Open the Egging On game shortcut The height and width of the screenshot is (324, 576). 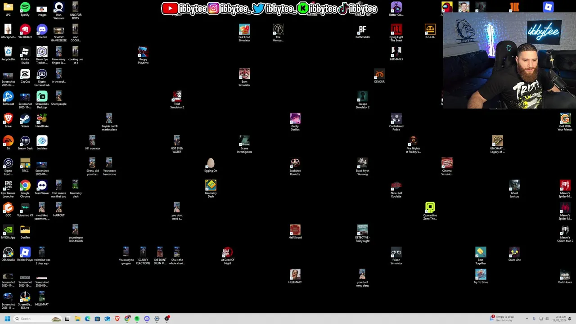tap(211, 165)
